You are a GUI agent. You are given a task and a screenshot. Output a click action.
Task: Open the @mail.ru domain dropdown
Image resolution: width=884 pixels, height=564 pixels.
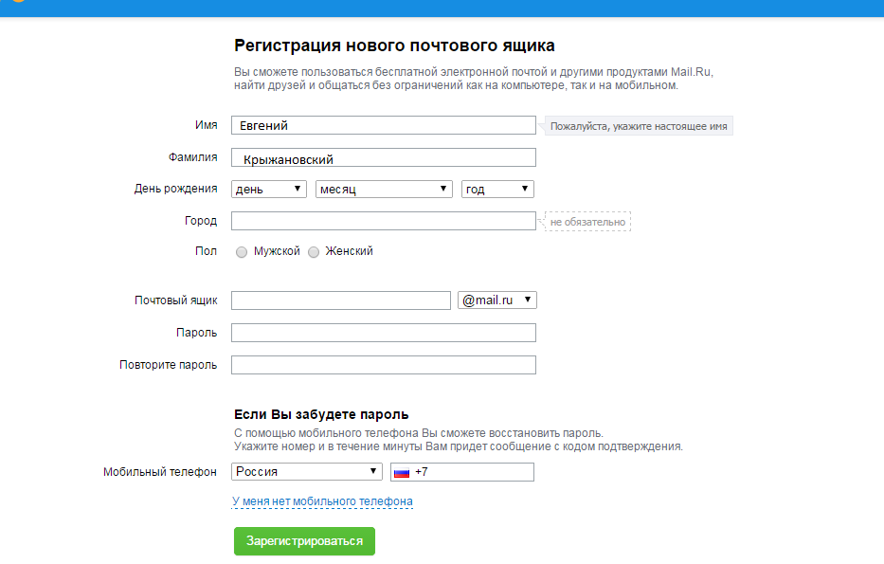(497, 300)
